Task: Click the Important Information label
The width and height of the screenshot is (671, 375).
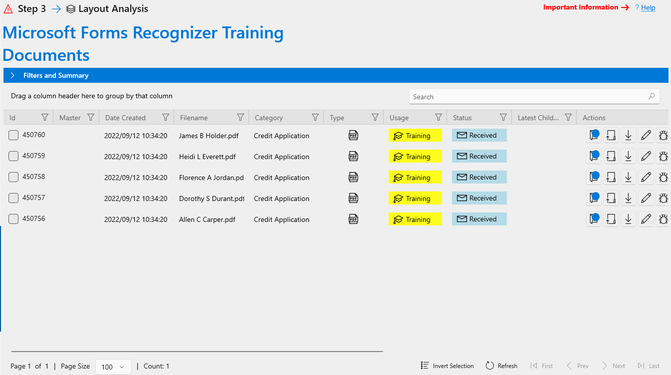Action: click(x=581, y=7)
